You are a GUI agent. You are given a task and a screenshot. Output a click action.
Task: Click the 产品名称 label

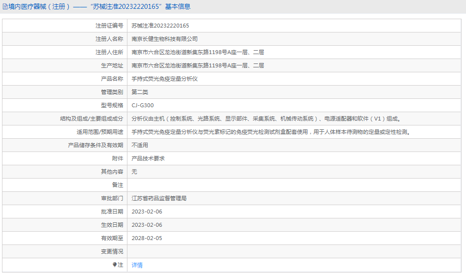[x=112, y=79]
